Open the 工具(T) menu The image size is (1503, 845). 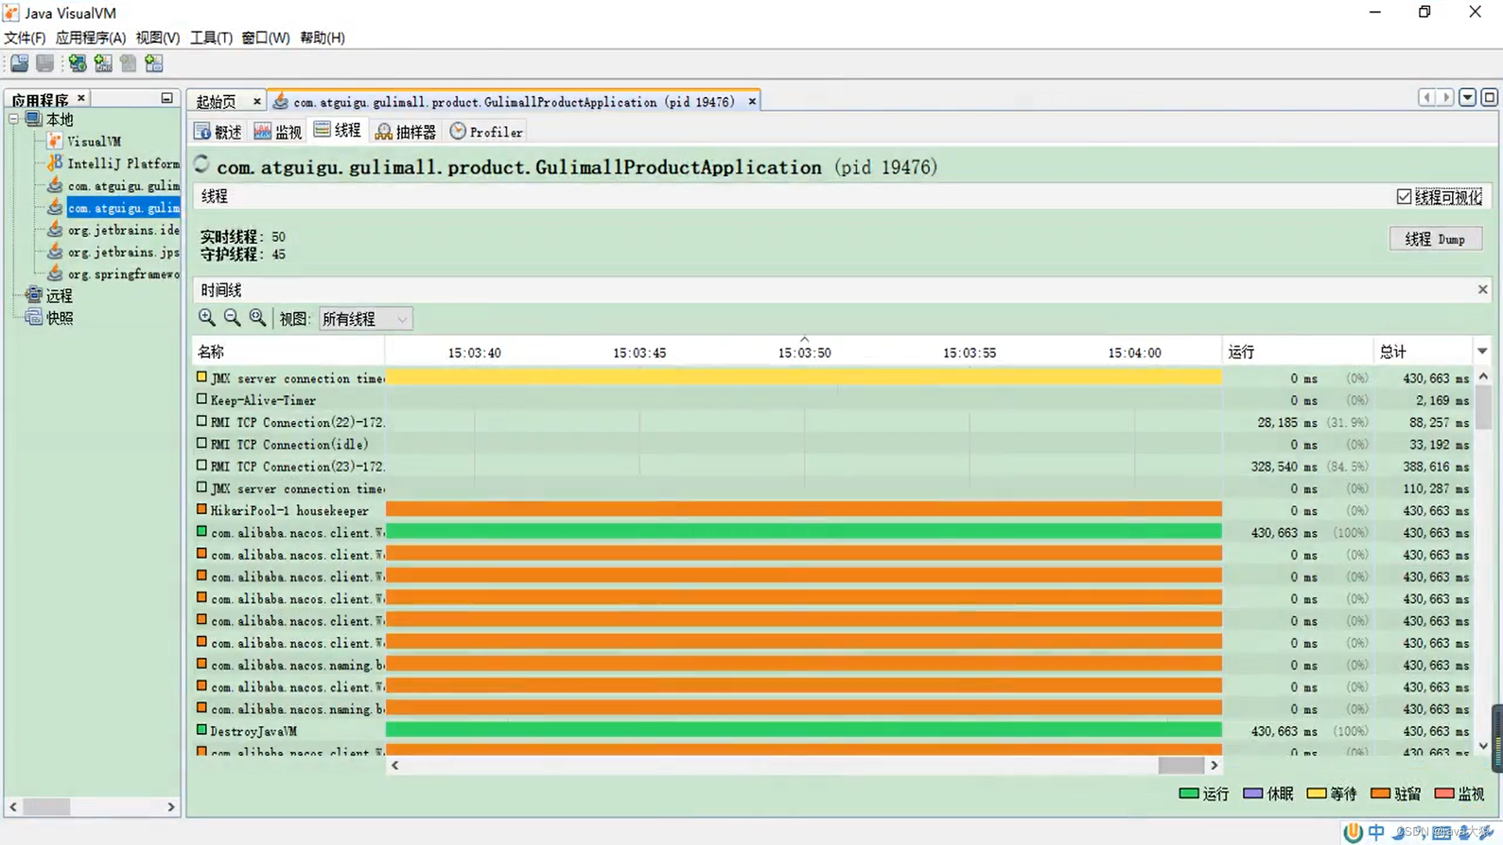(211, 38)
